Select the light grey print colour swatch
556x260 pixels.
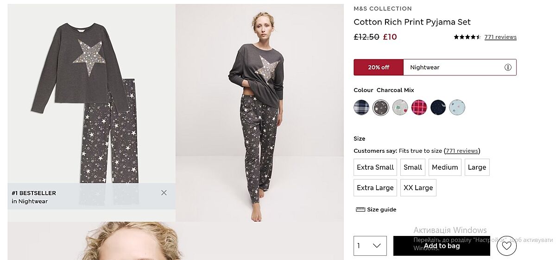coord(400,107)
